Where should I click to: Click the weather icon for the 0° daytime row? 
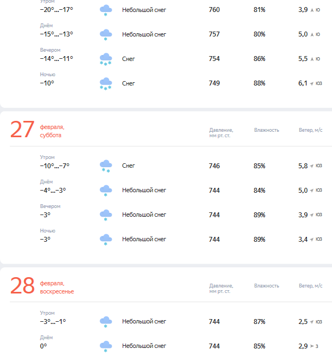pyautogui.click(x=106, y=346)
